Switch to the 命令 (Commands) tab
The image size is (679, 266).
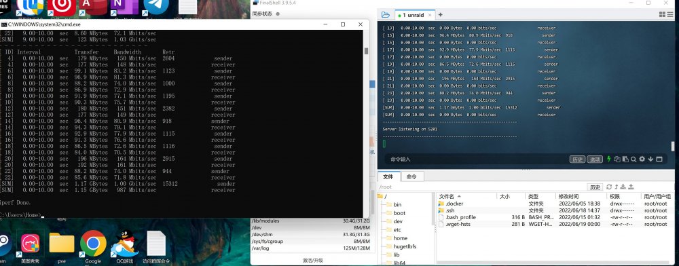(x=412, y=176)
